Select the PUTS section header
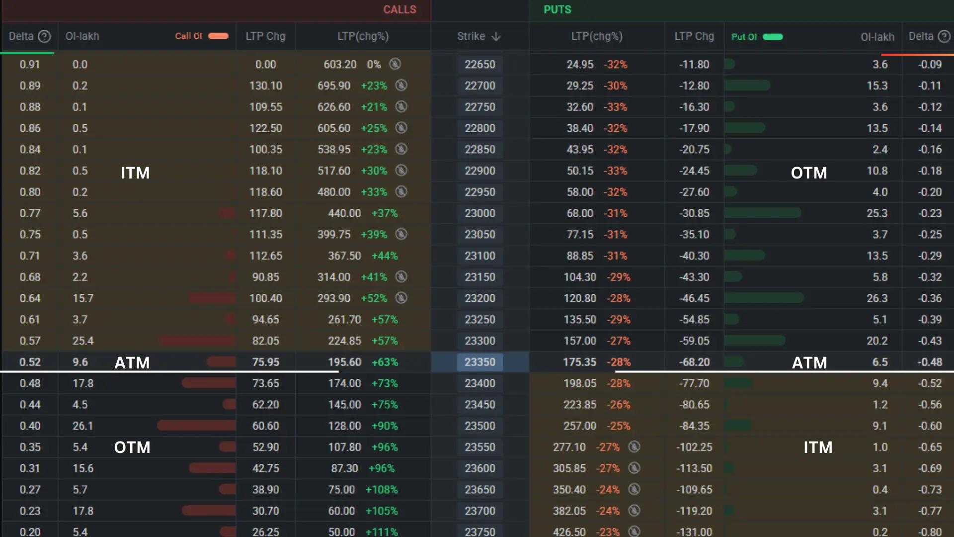The width and height of the screenshot is (954, 537). click(557, 9)
